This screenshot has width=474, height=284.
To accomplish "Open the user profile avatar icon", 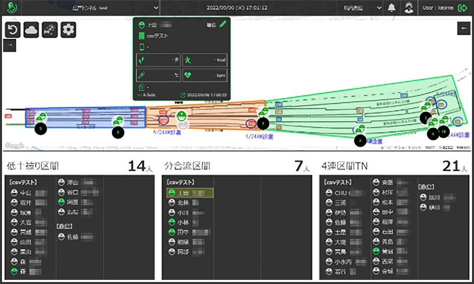I will coord(409,8).
